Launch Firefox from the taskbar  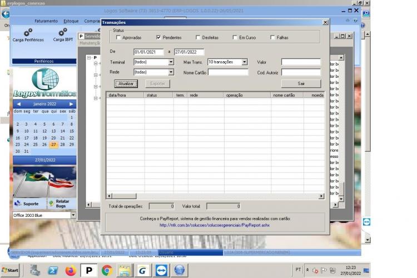(71, 271)
